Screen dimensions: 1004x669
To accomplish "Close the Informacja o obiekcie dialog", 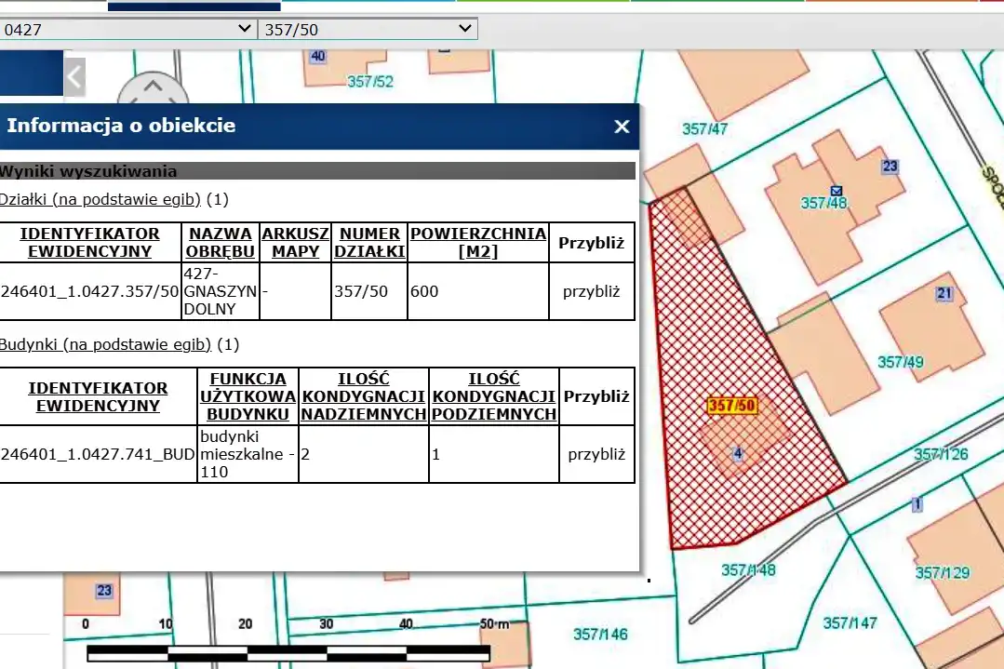I will click(622, 127).
